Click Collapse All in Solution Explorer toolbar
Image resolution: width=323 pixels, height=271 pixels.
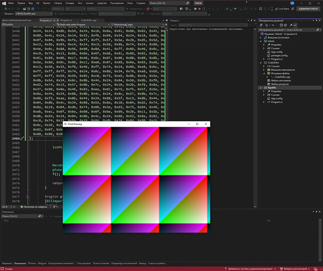[x=281, y=25]
